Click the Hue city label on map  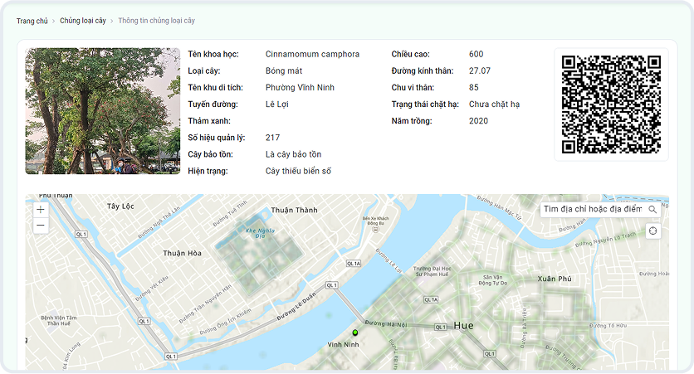tap(463, 326)
